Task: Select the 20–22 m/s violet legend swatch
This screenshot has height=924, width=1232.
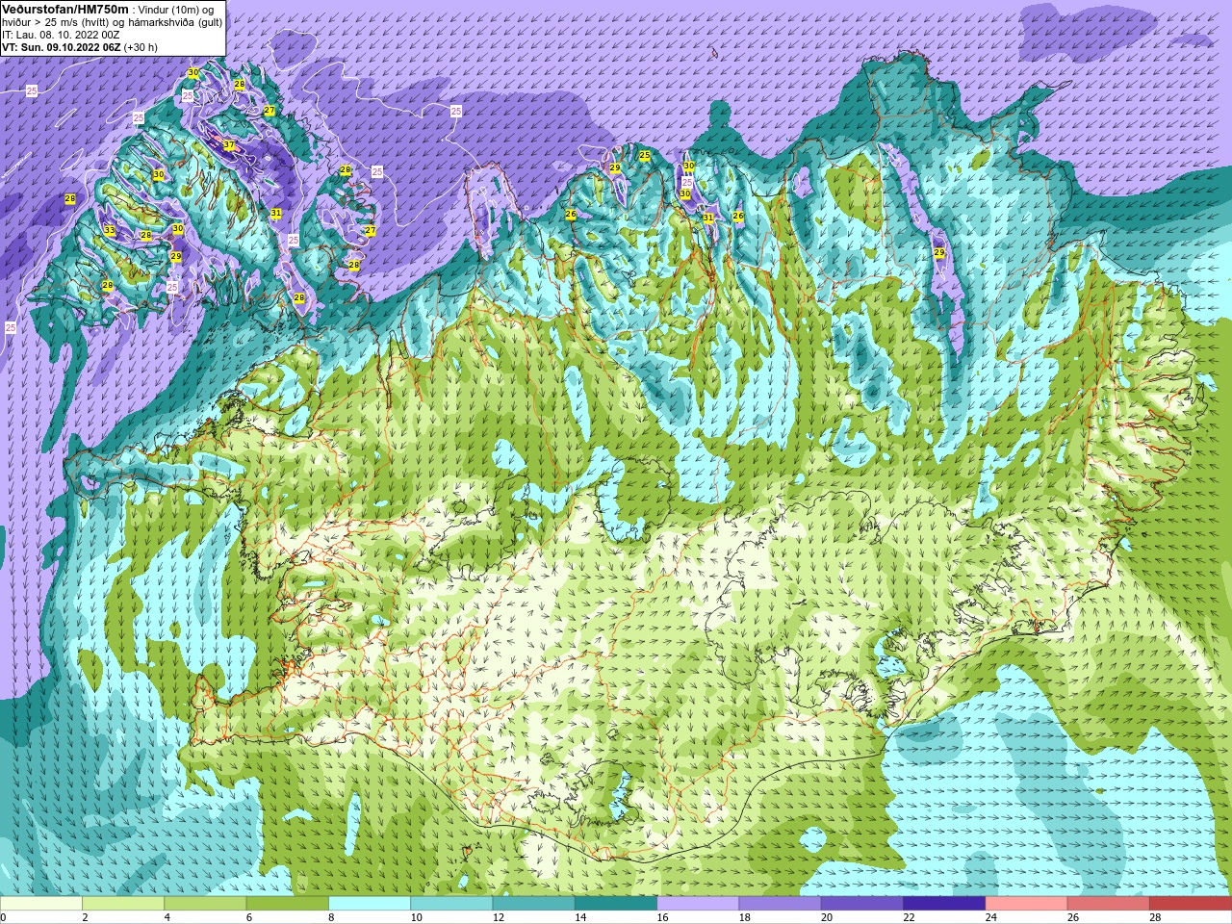Action: point(862,904)
